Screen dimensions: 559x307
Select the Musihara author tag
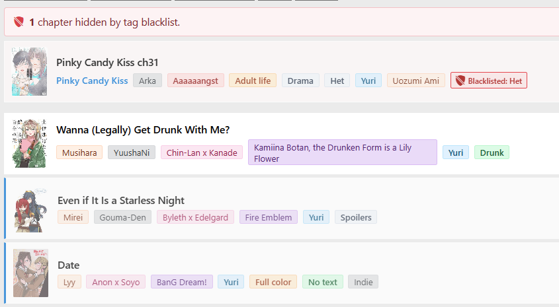(x=79, y=153)
